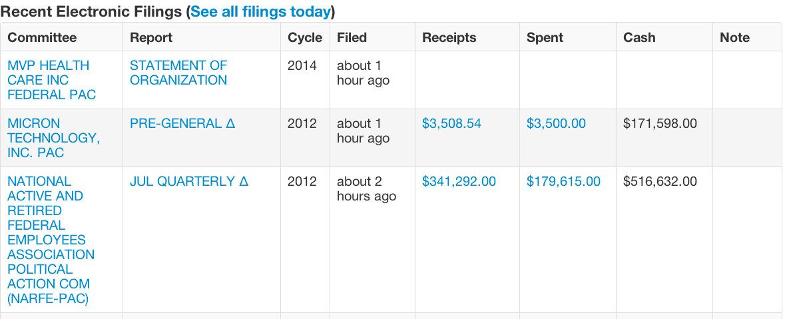Open the Statement of Organization report
The height and width of the screenshot is (319, 789).
pos(178,73)
